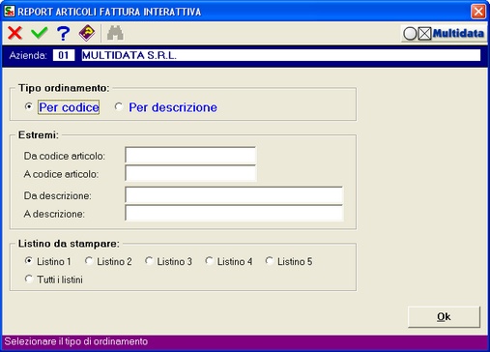Click the Tipo ordinamento group label
490x352 pixels.
click(64, 88)
